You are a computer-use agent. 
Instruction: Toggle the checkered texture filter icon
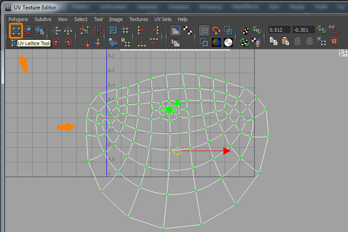coord(188,31)
